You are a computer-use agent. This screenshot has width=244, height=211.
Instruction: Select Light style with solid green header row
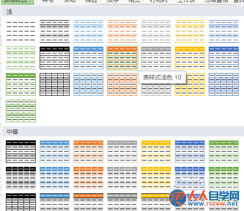point(21,84)
